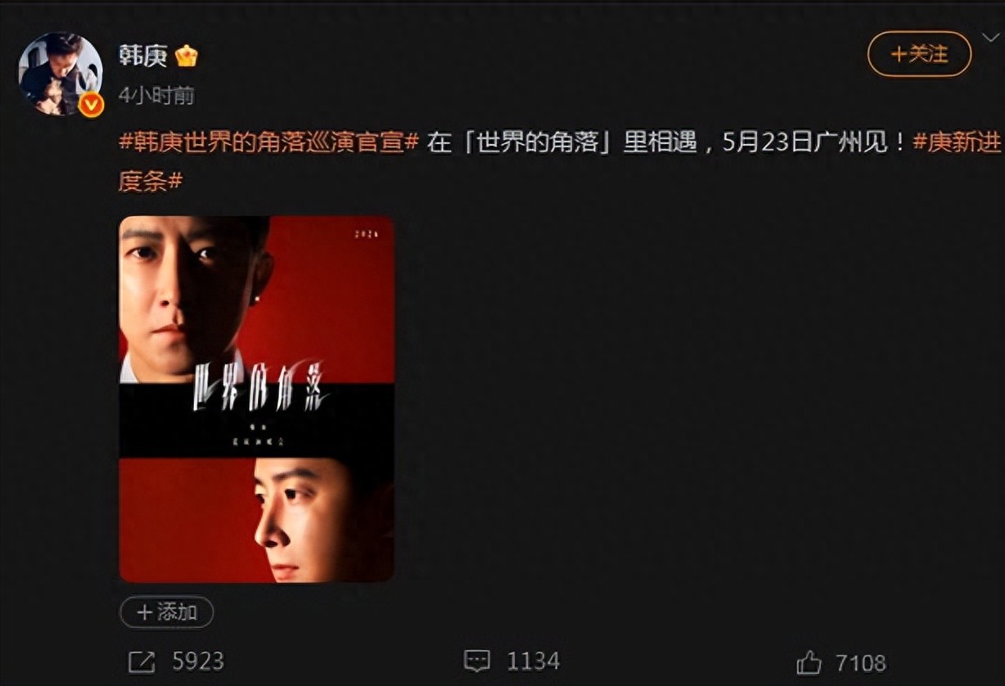The height and width of the screenshot is (686, 1005).
Task: Like the post with thumbs-up icon
Action: [x=809, y=661]
